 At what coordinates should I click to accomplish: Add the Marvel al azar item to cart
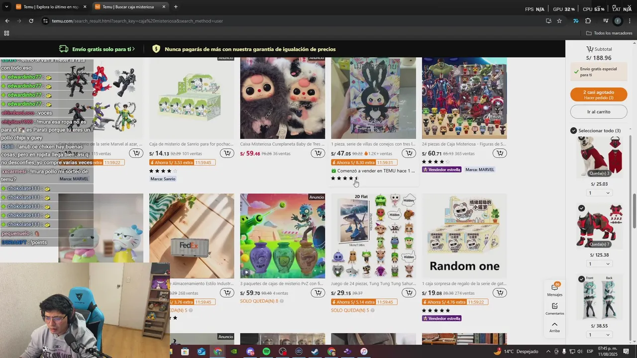pos(136,153)
